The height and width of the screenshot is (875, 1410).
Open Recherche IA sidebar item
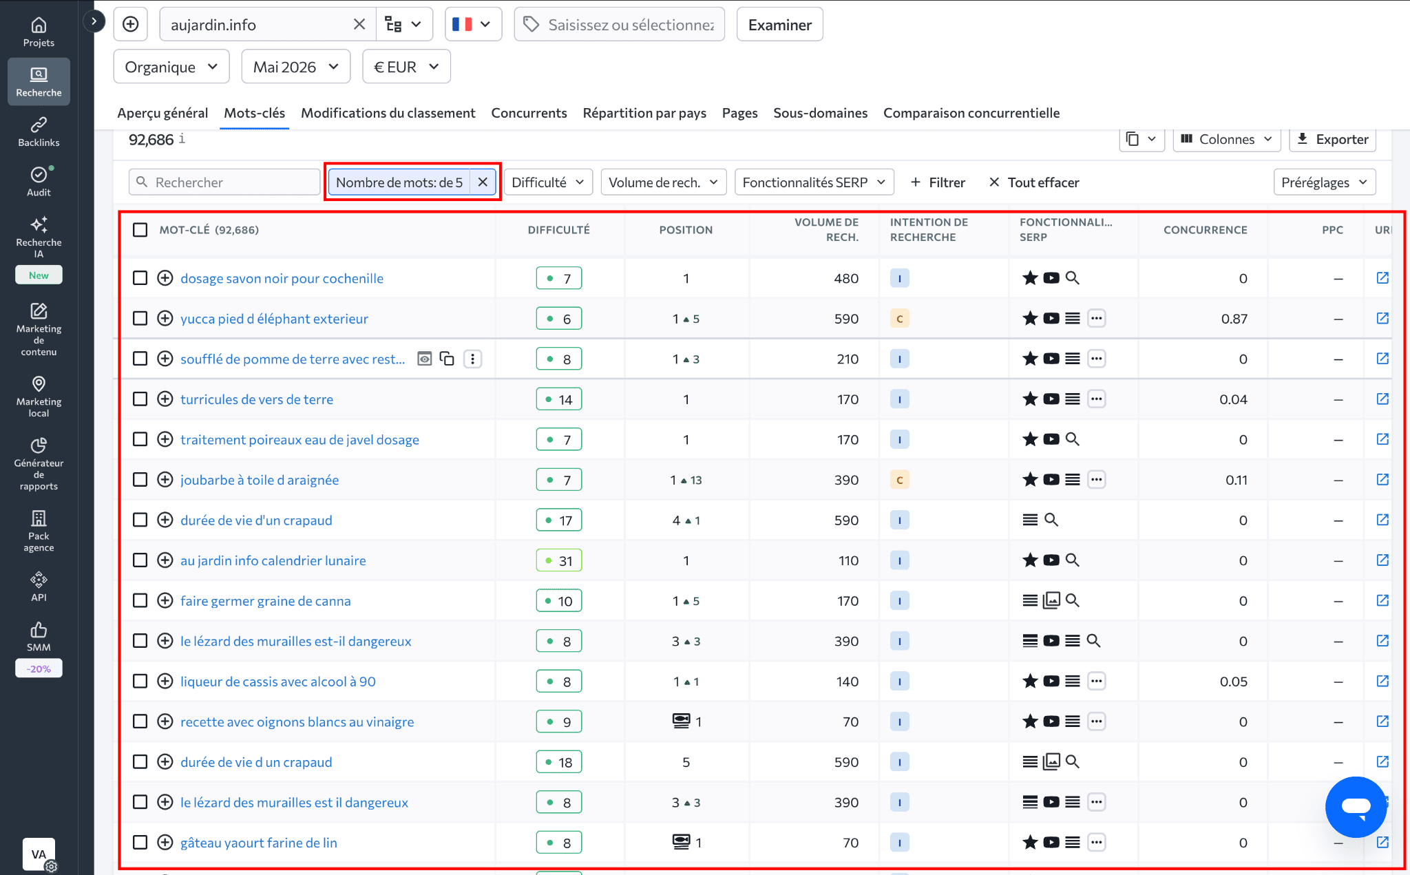tap(39, 237)
